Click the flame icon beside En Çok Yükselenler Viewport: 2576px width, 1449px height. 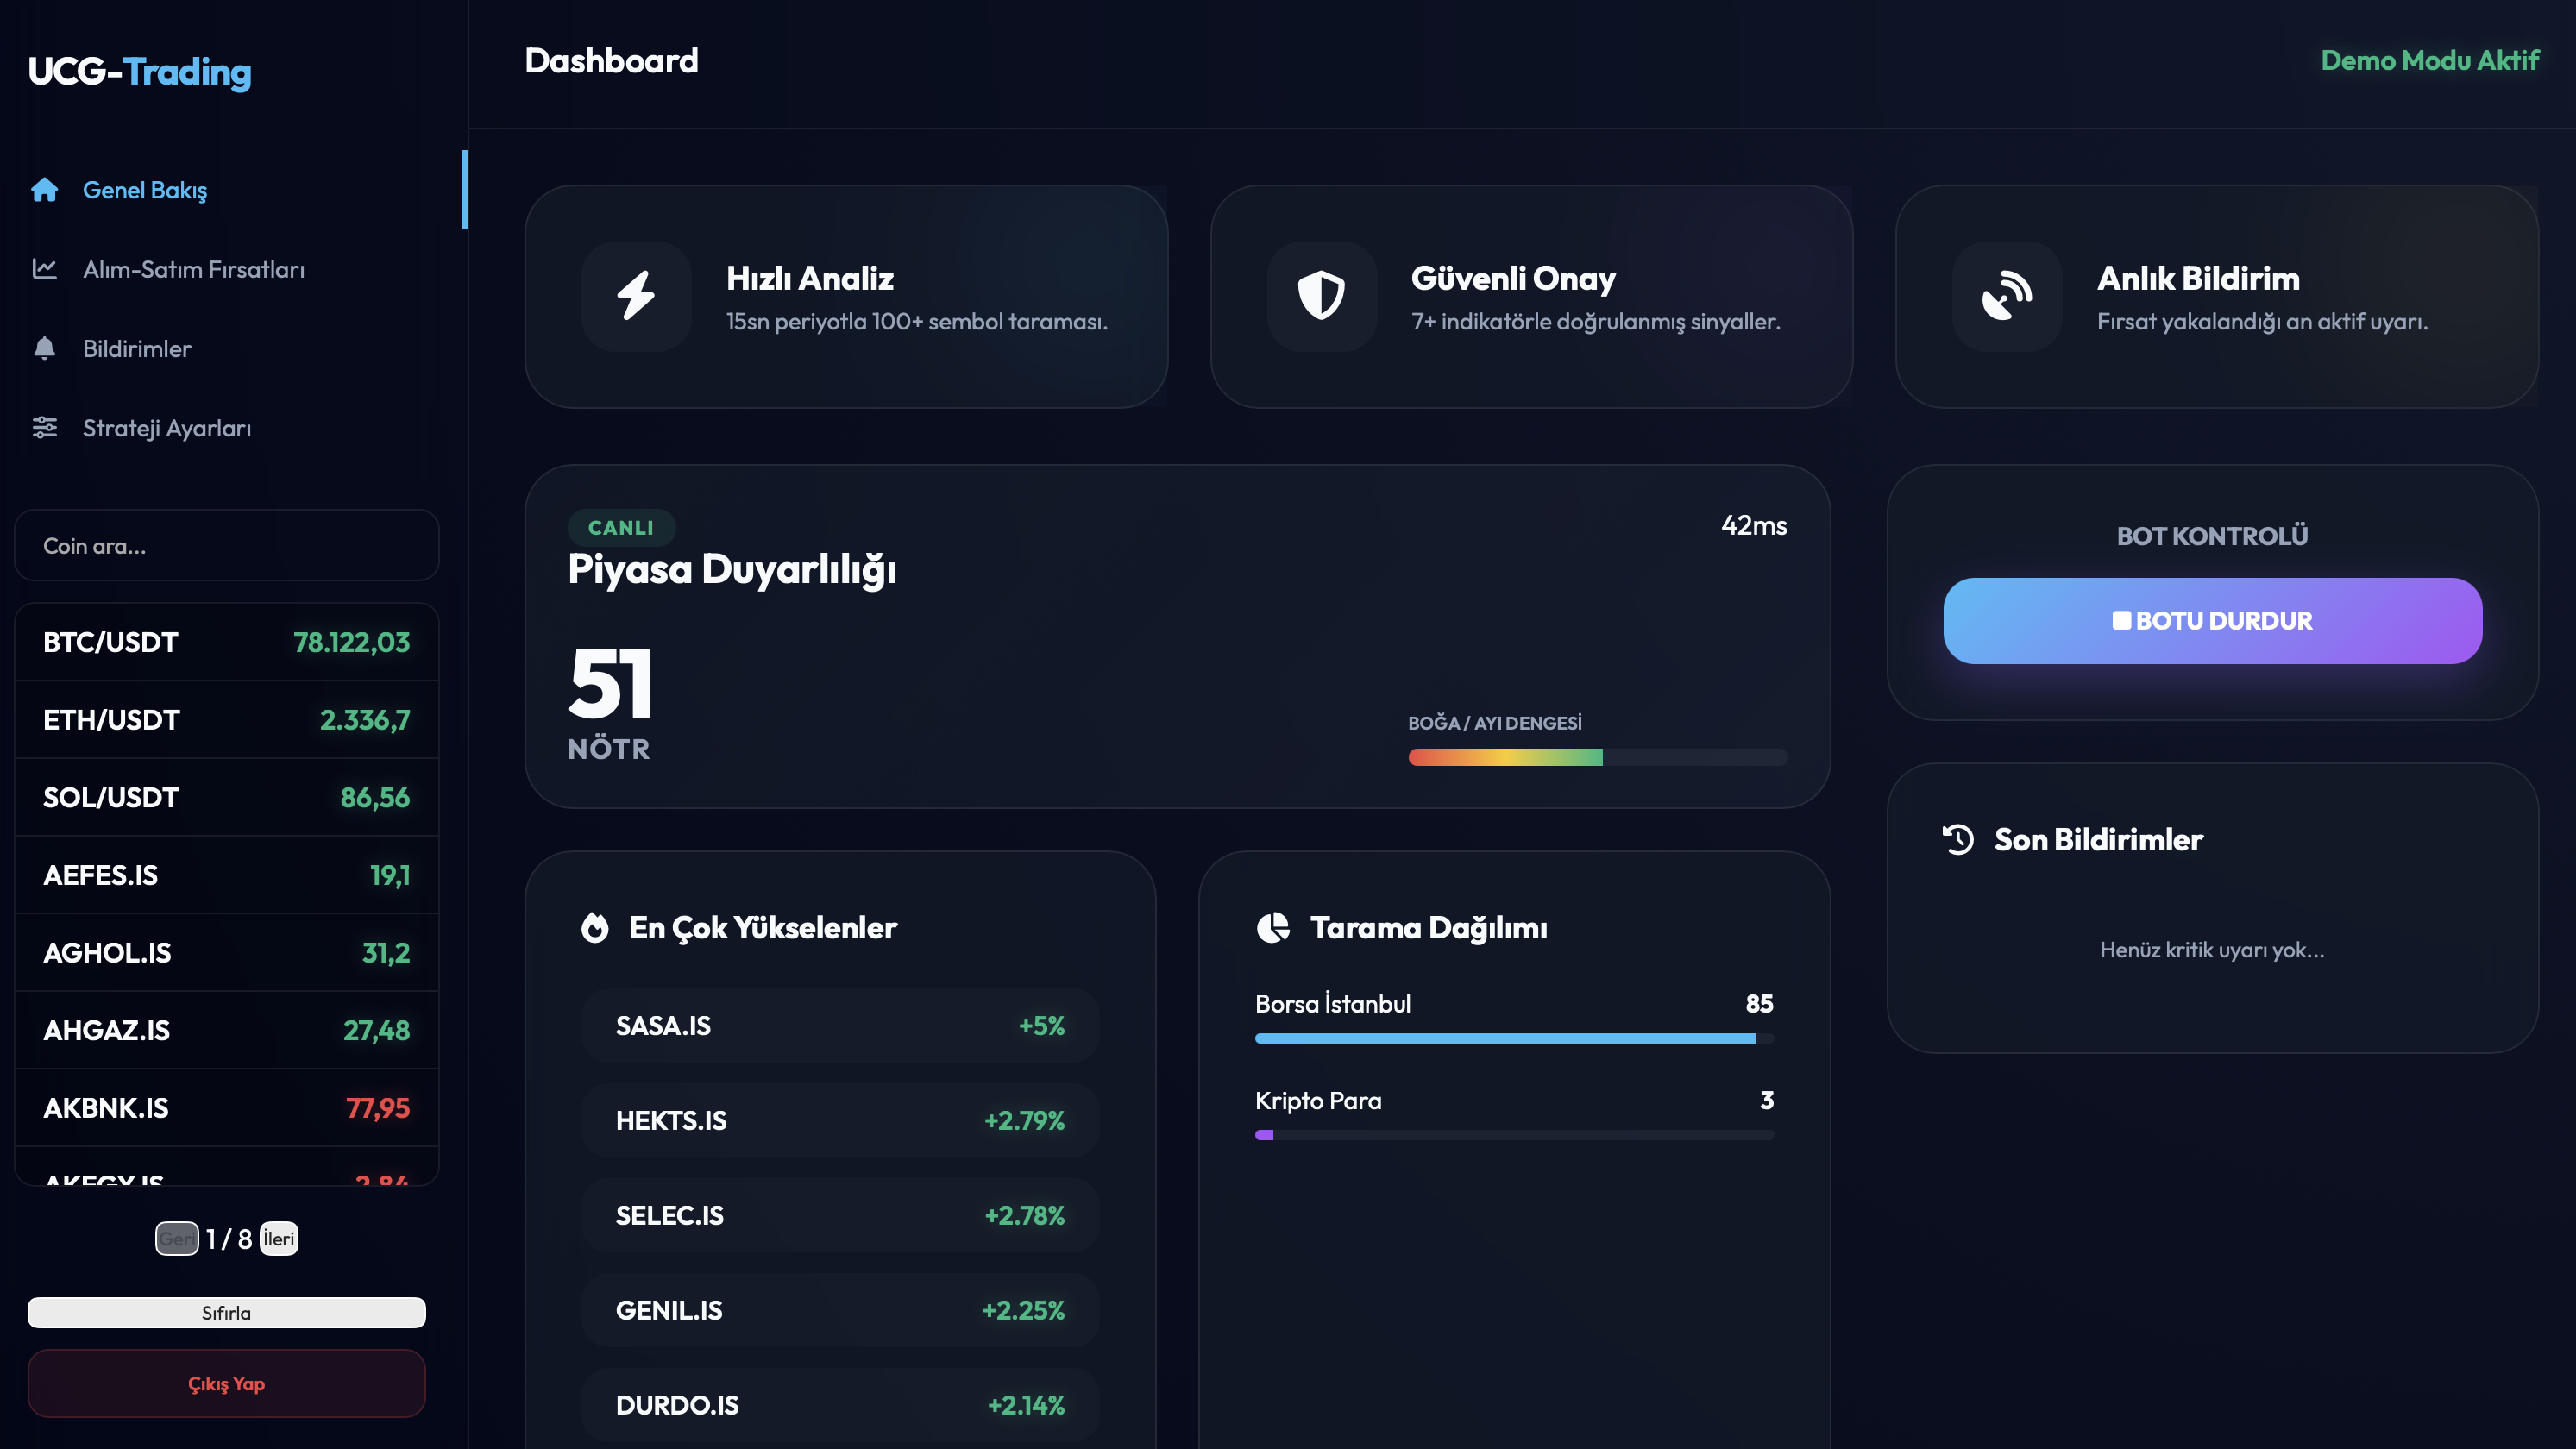coord(595,927)
